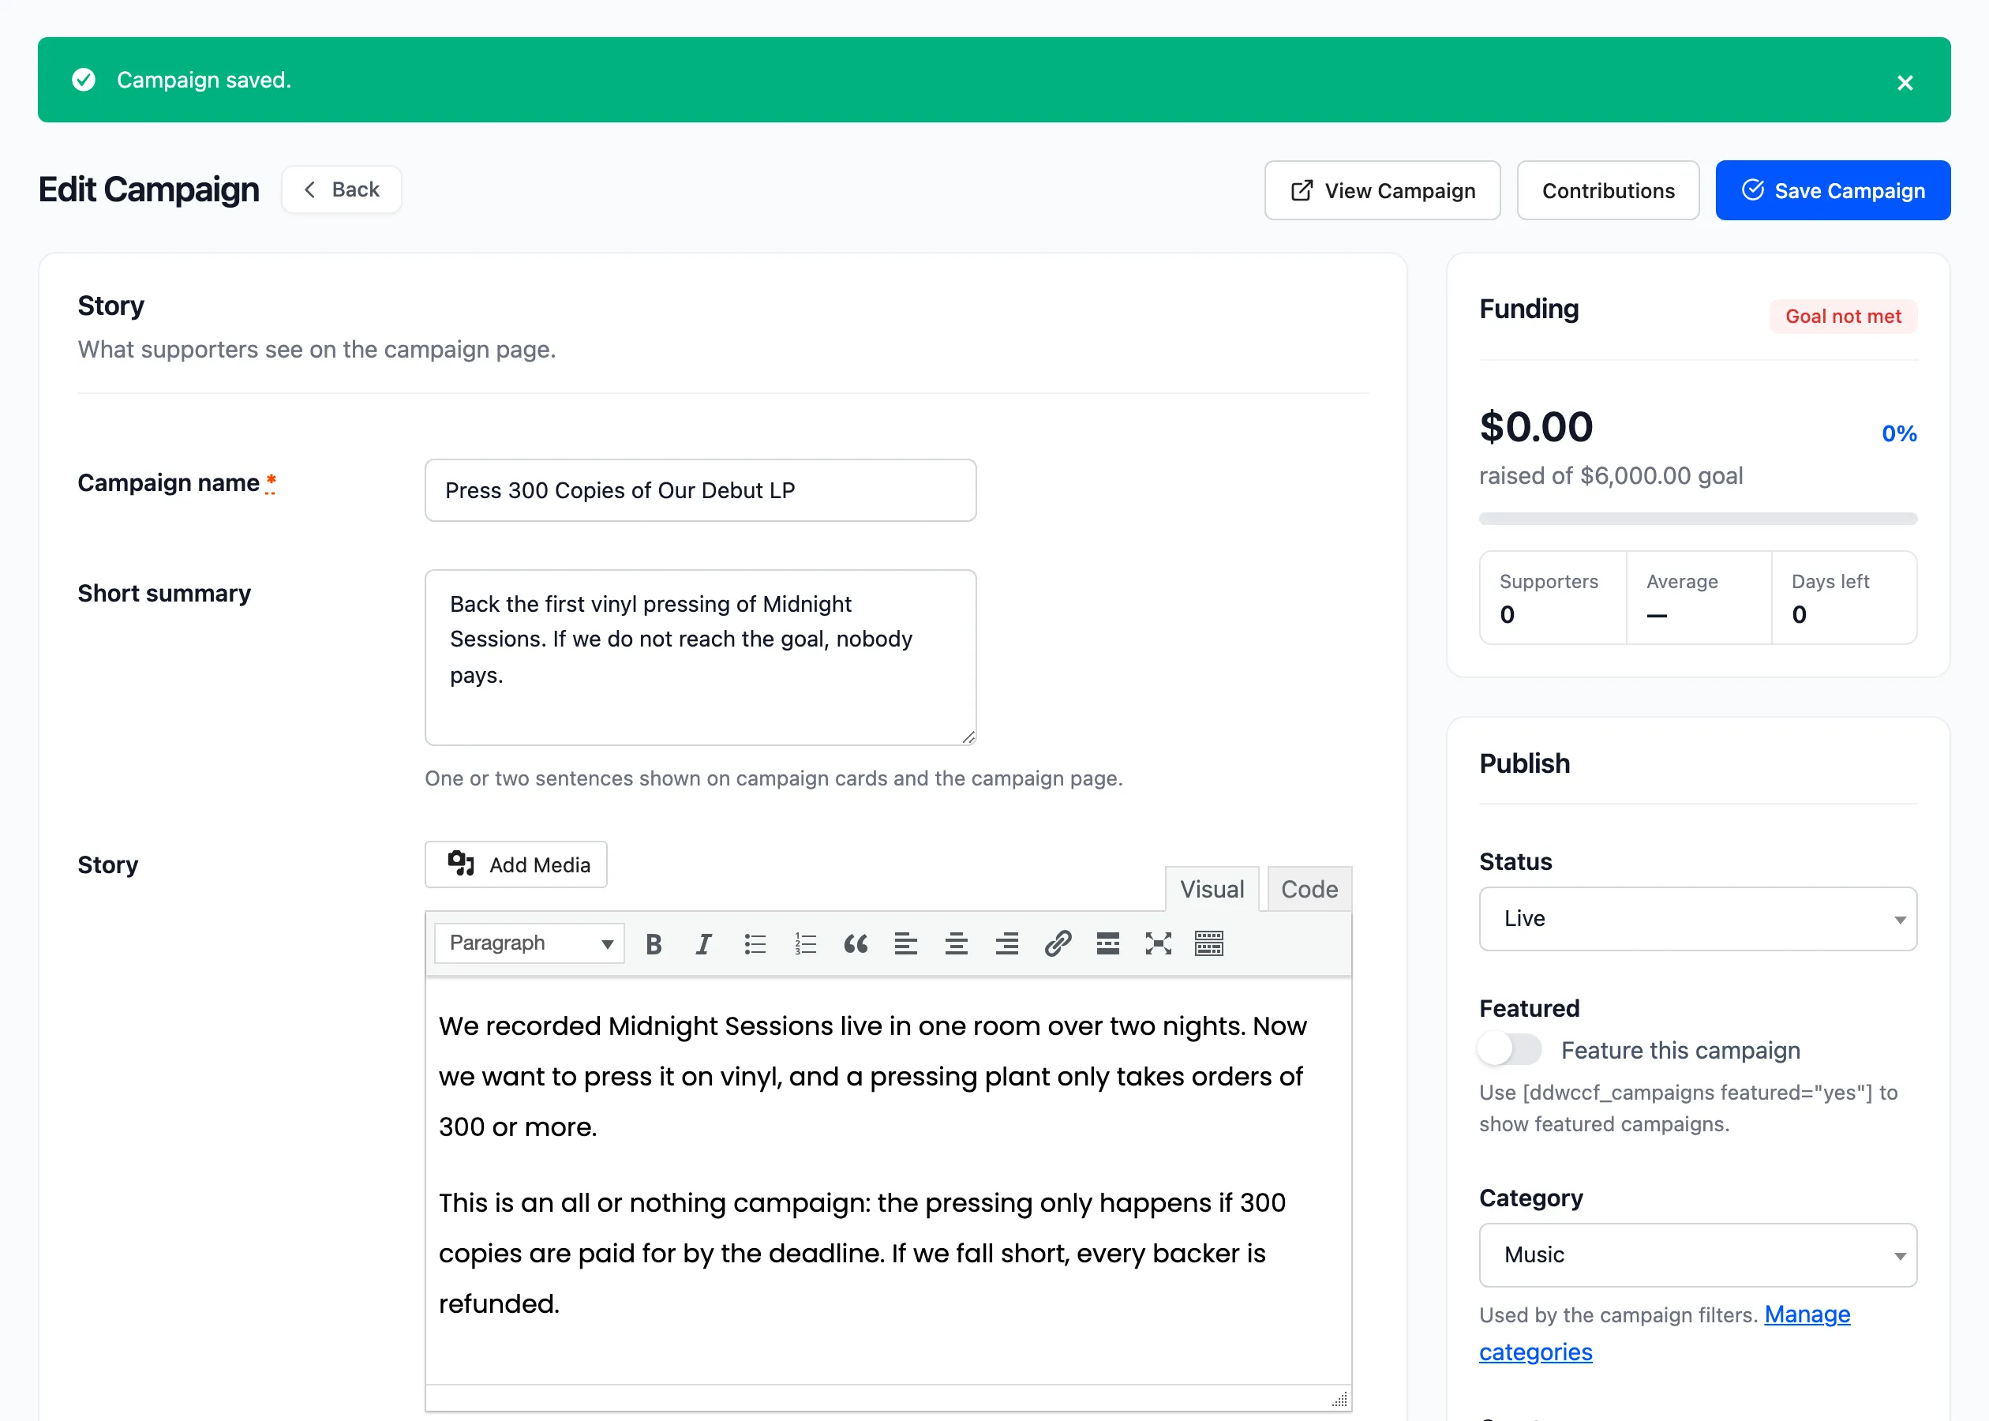Insert Read More tag icon

(x=1108, y=943)
